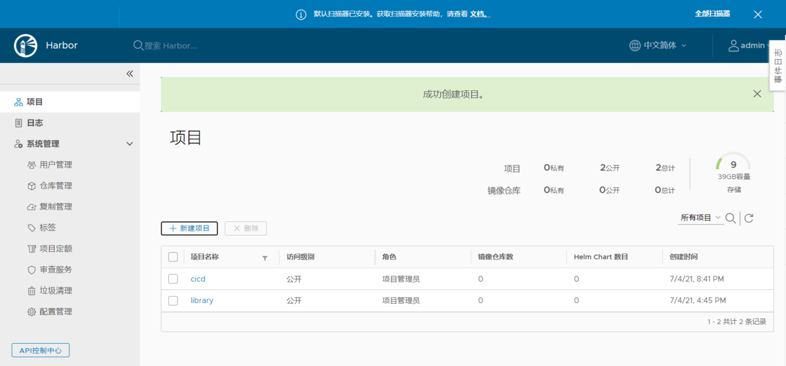Click the 项目 icon in the sidebar
The width and height of the screenshot is (786, 366).
click(18, 102)
